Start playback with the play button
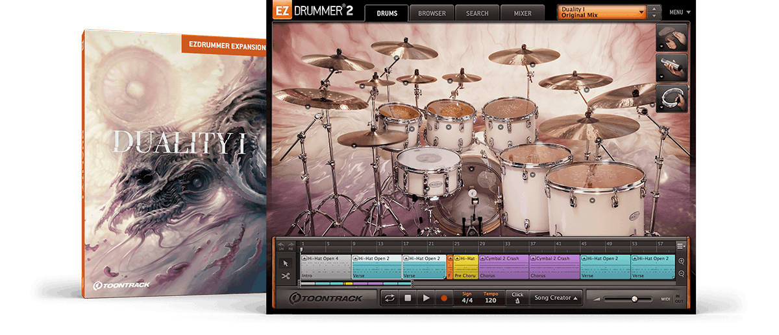 point(426,298)
